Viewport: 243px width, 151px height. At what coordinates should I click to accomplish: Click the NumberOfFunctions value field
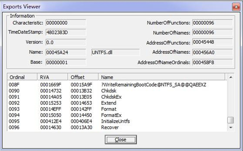pyautogui.click(x=213, y=23)
